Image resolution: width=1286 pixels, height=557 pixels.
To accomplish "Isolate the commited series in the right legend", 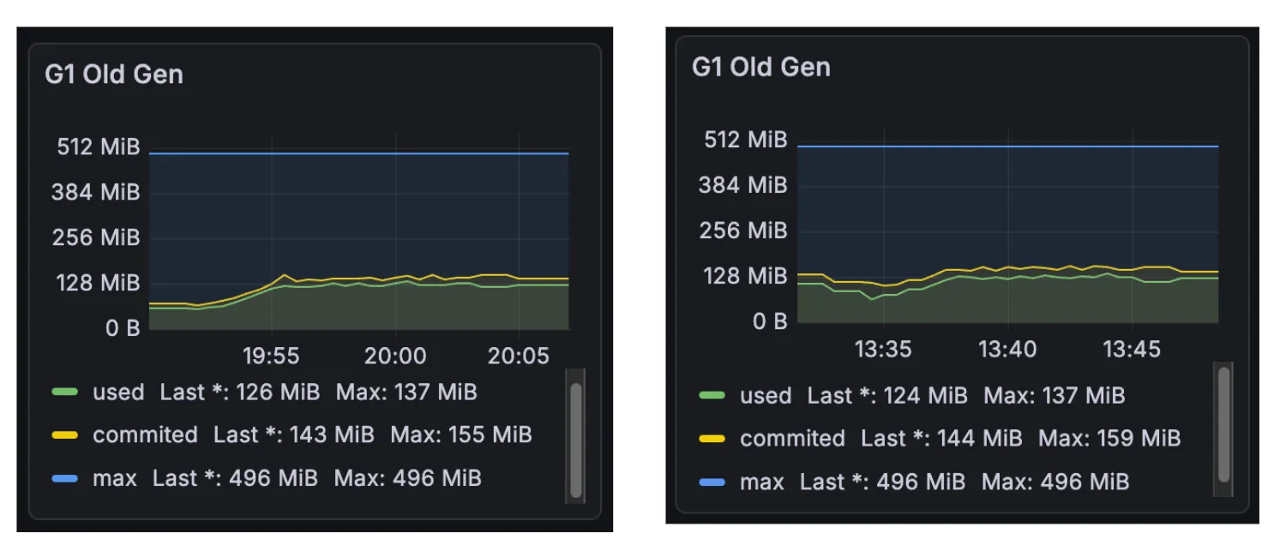I will coord(792,439).
